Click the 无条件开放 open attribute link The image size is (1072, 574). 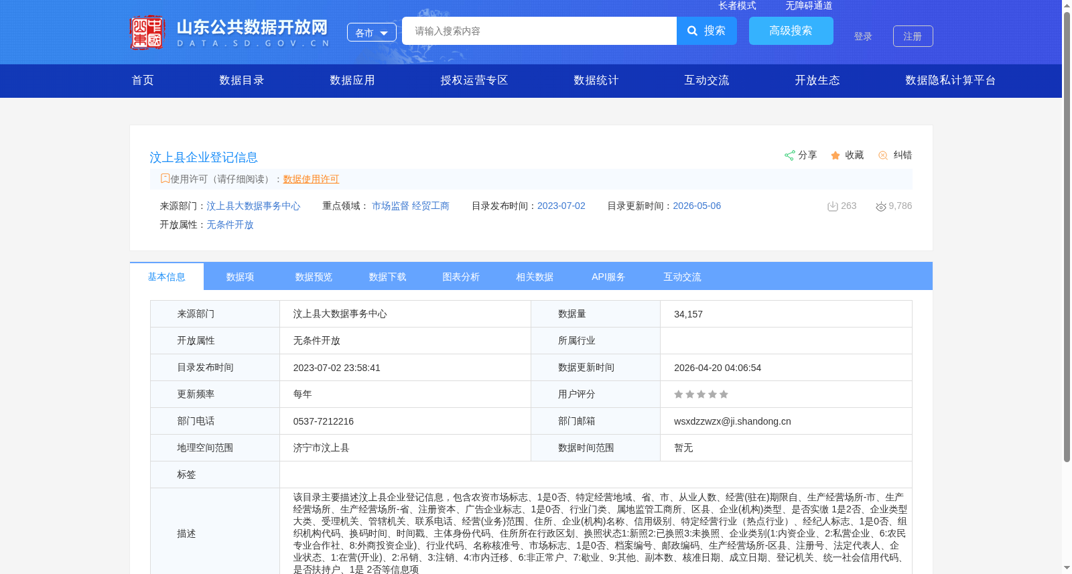[230, 225]
